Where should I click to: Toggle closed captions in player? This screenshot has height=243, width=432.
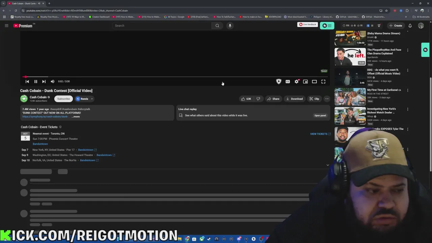click(x=288, y=81)
